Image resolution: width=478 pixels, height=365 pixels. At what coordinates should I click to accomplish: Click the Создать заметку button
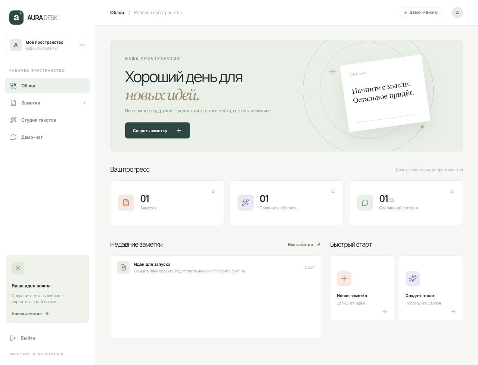(x=158, y=131)
